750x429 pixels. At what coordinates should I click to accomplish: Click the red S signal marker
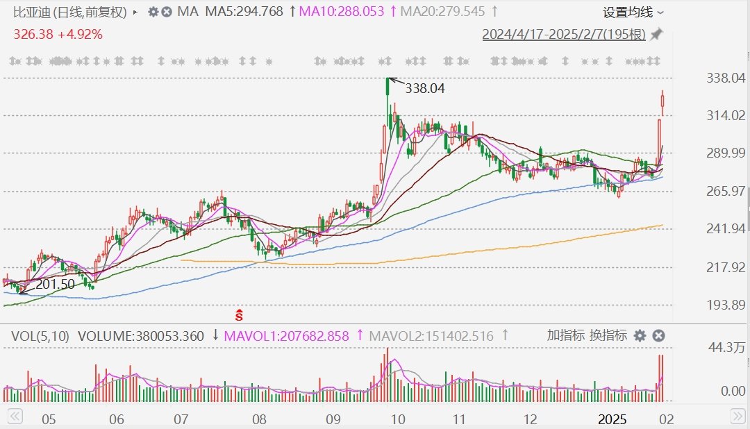click(240, 314)
